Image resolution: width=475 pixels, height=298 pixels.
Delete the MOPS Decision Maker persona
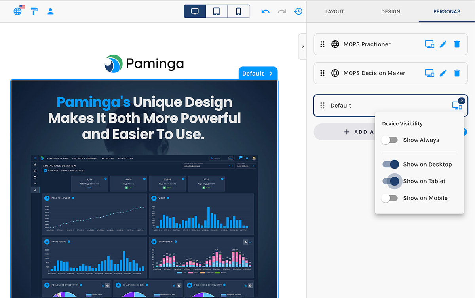pos(457,73)
